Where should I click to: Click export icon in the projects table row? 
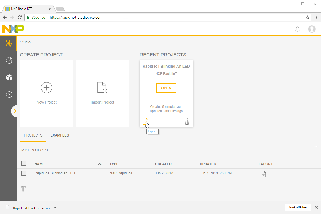(263, 174)
